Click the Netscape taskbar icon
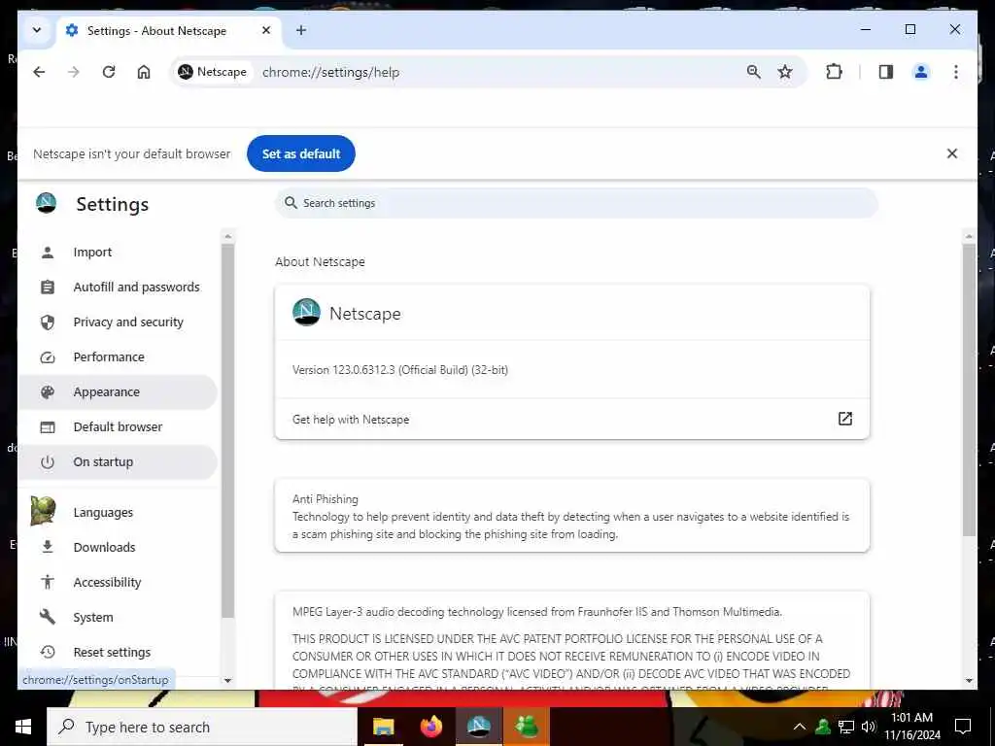Image resolution: width=995 pixels, height=746 pixels. click(x=478, y=727)
